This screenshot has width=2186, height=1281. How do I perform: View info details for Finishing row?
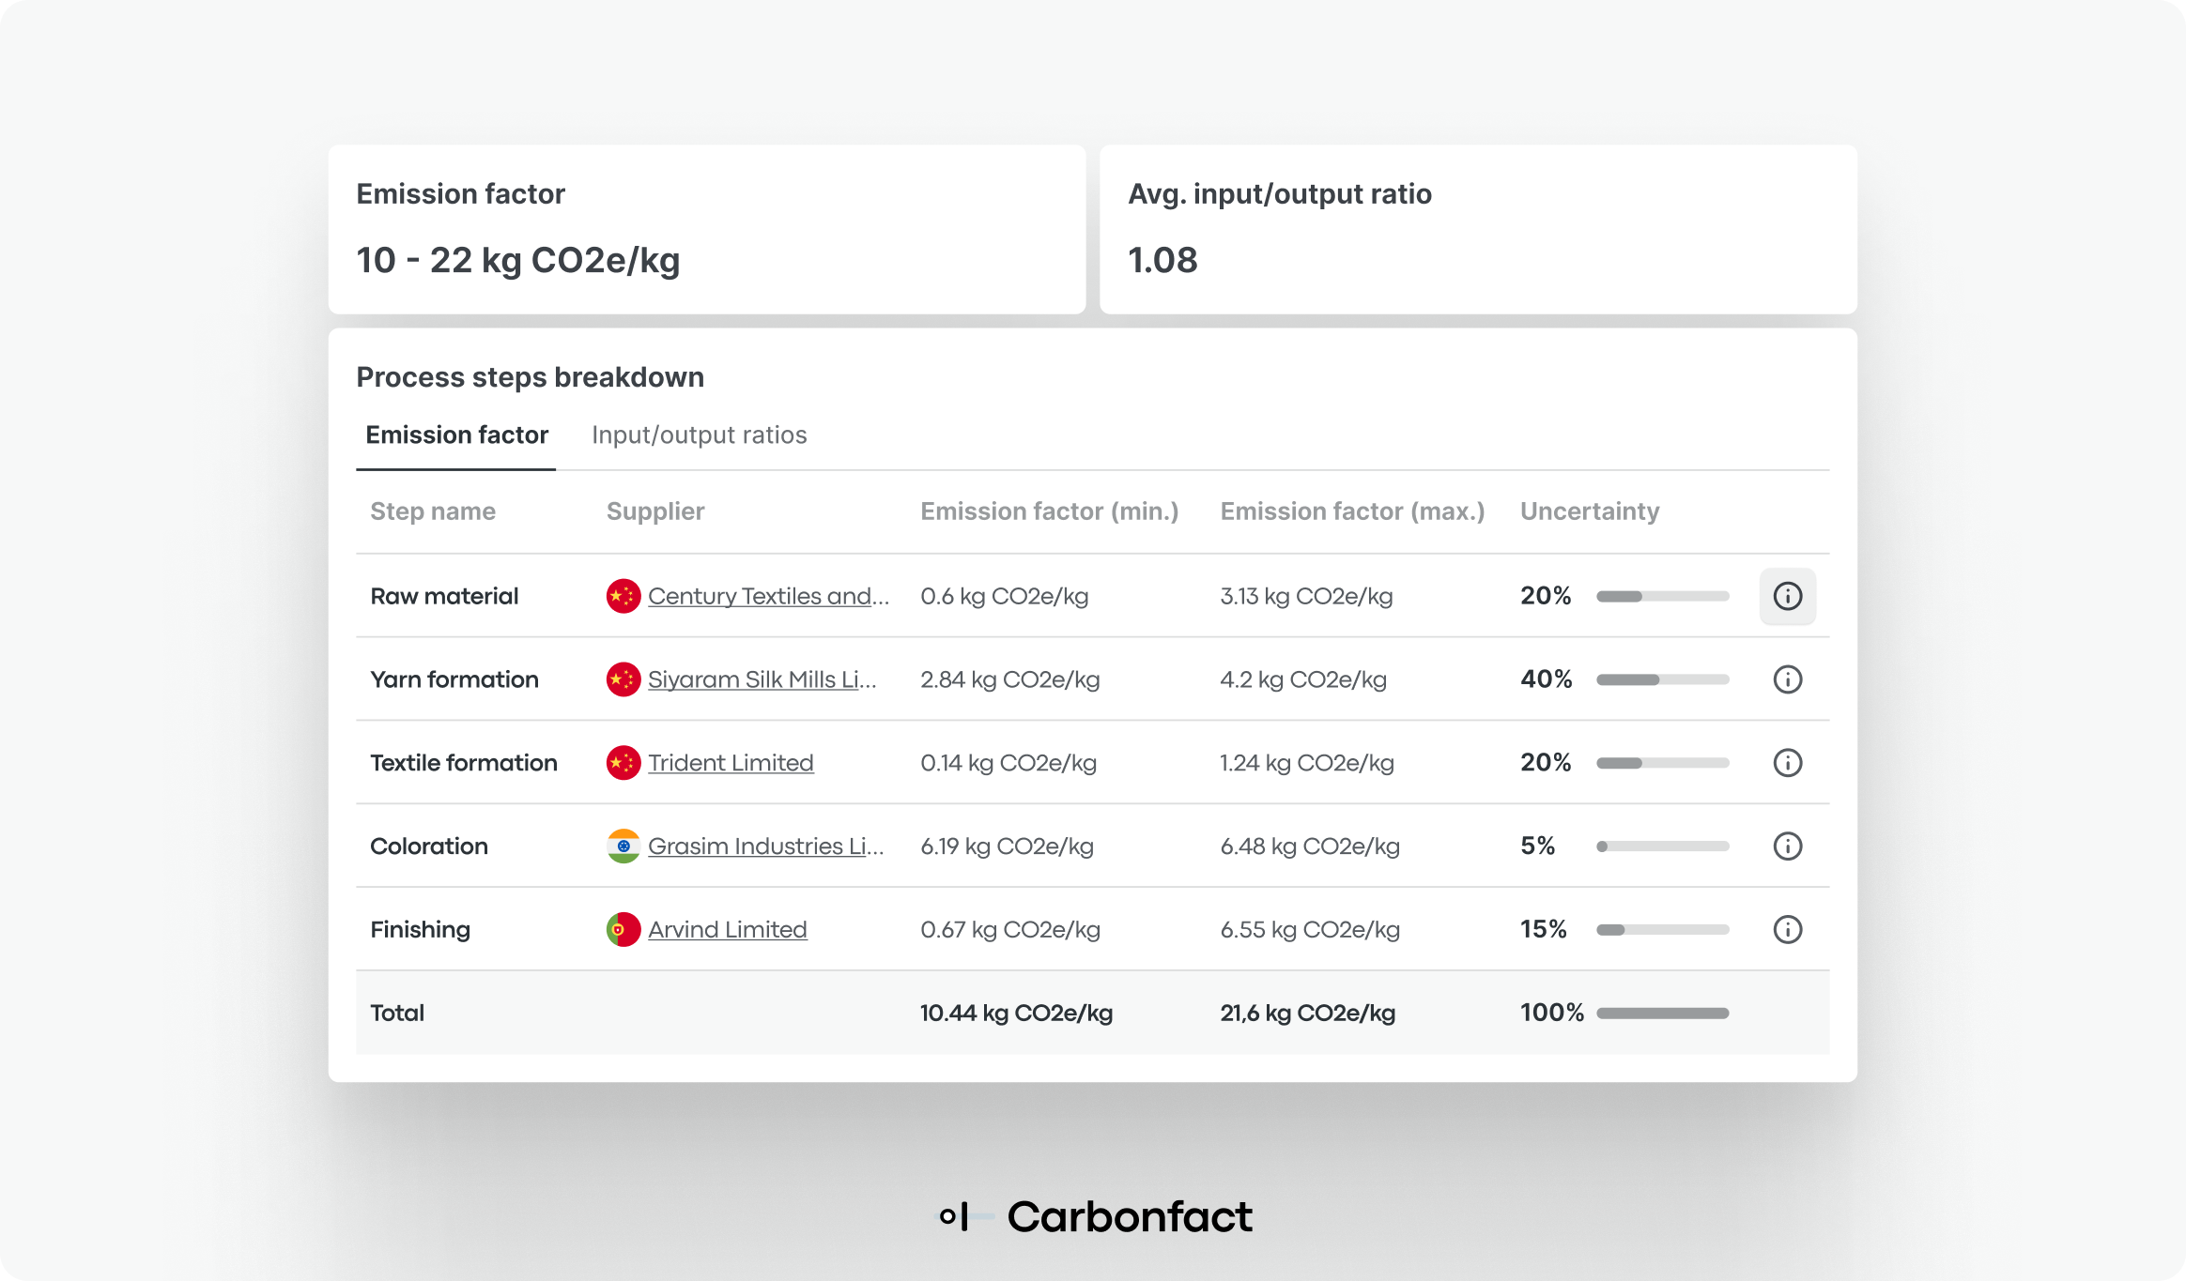click(1787, 930)
